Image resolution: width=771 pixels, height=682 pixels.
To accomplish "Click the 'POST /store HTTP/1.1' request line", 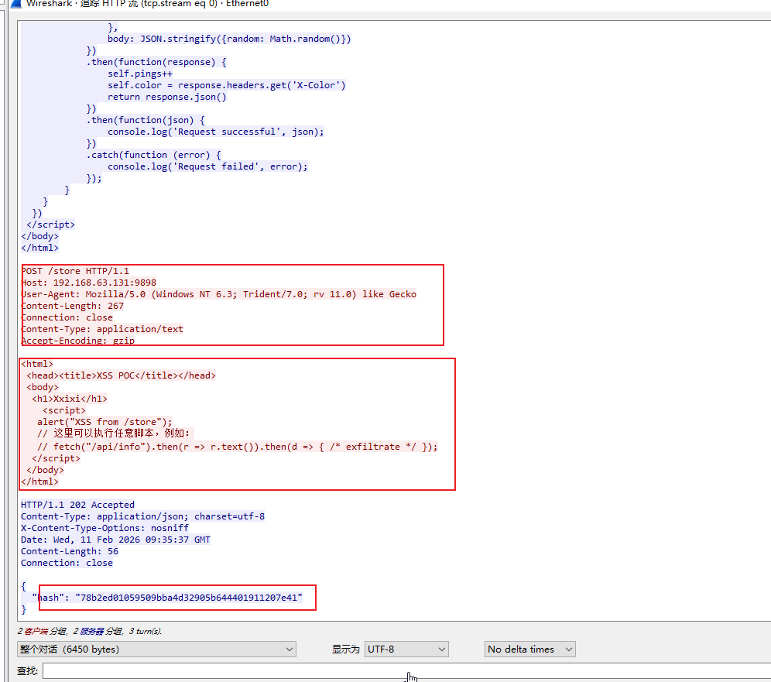I will pyautogui.click(x=75, y=271).
